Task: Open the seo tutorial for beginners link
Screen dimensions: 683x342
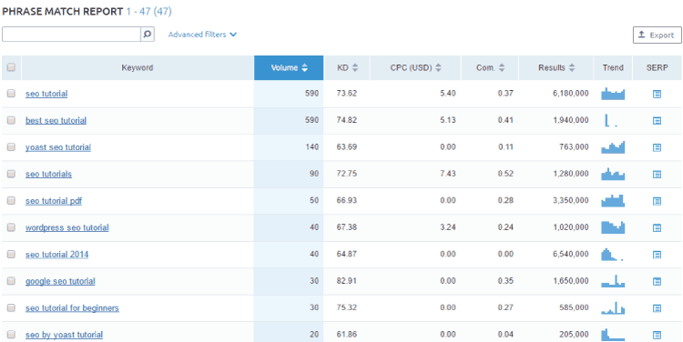Action: click(72, 308)
